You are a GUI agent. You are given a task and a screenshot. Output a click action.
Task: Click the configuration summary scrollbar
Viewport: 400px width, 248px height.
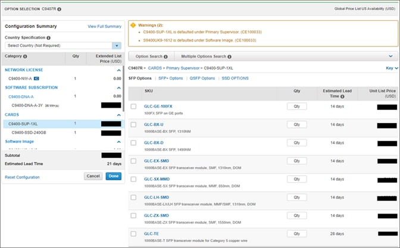point(124,89)
